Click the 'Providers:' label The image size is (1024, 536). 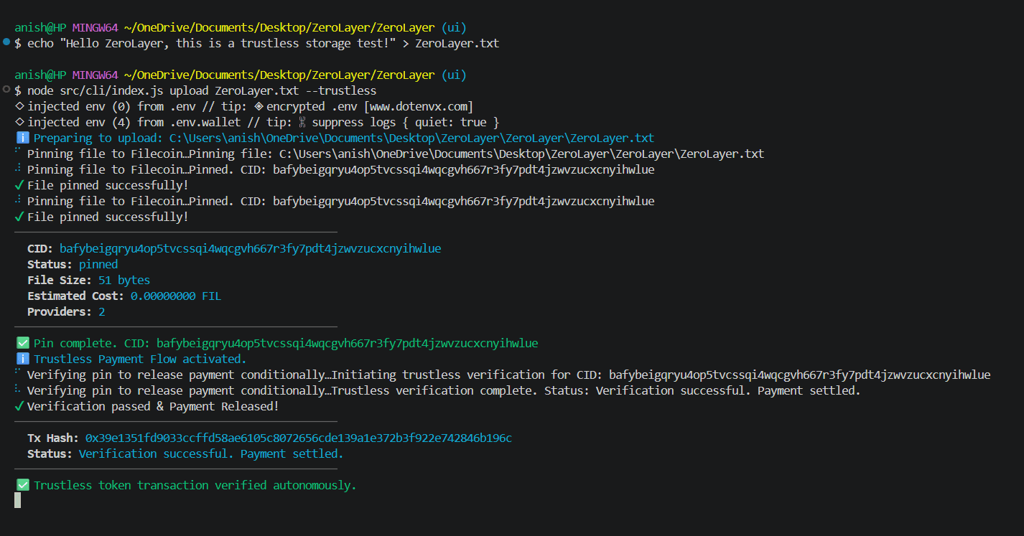coord(60,311)
